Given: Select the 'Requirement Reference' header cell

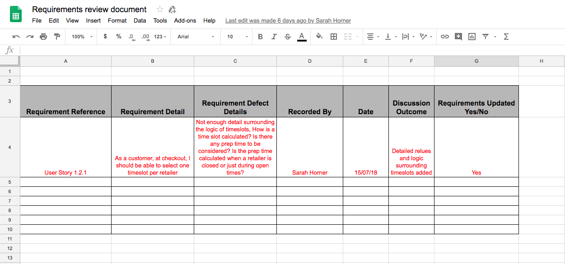Looking at the screenshot, I should (66, 102).
